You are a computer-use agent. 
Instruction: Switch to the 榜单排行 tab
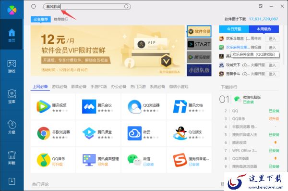click(x=61, y=19)
